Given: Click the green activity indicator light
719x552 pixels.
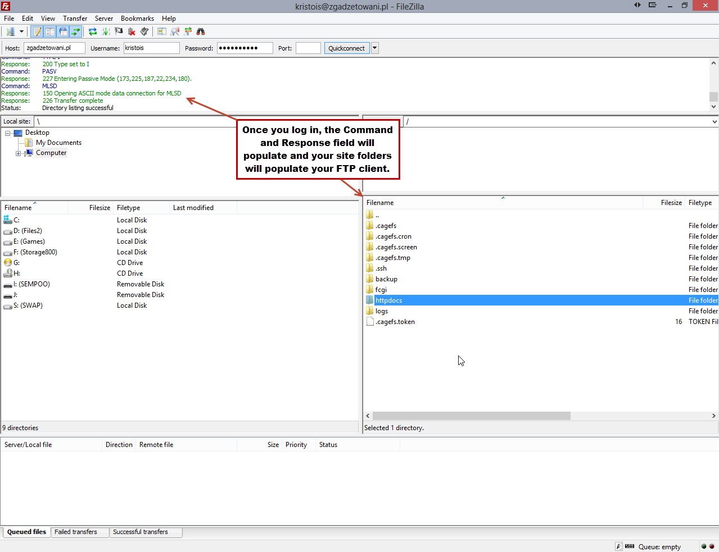Looking at the screenshot, I should tap(704, 546).
